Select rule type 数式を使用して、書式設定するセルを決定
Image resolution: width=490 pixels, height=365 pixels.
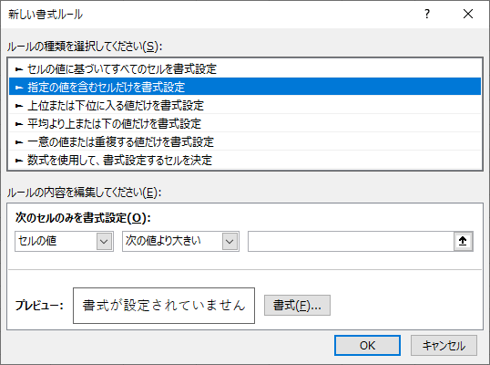coord(245,160)
